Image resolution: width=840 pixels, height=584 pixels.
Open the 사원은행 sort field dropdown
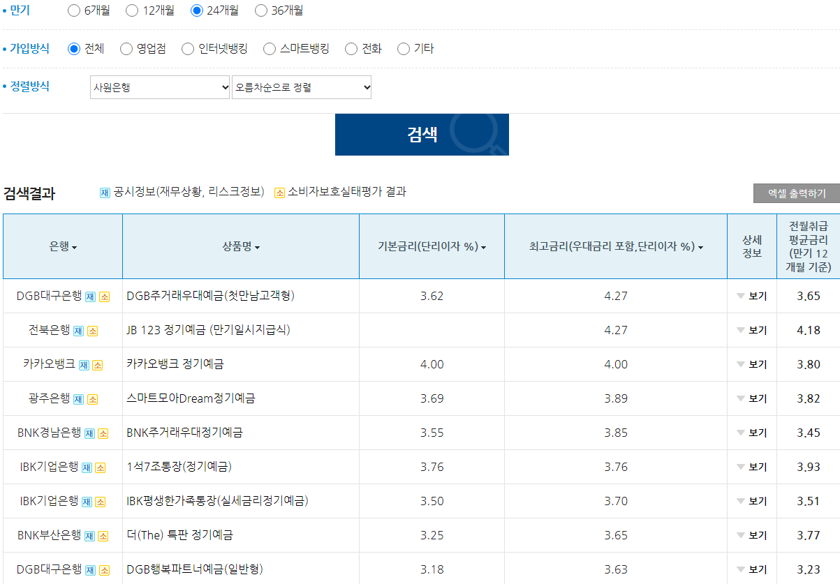pos(160,87)
